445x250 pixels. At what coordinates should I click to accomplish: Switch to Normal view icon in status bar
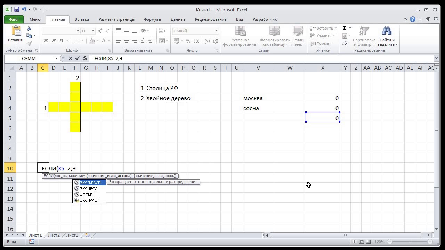355,242
